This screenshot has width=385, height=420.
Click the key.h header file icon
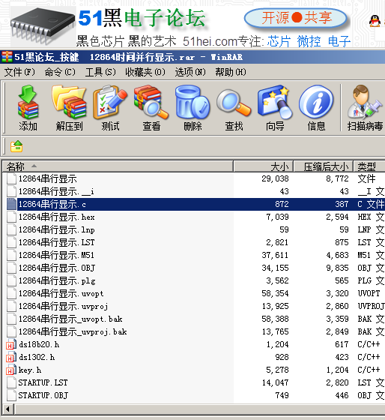(11, 370)
